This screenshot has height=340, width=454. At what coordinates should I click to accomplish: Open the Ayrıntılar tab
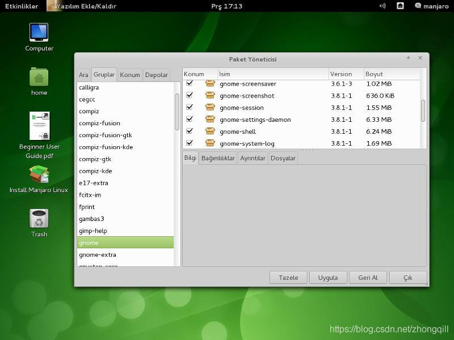(x=253, y=159)
